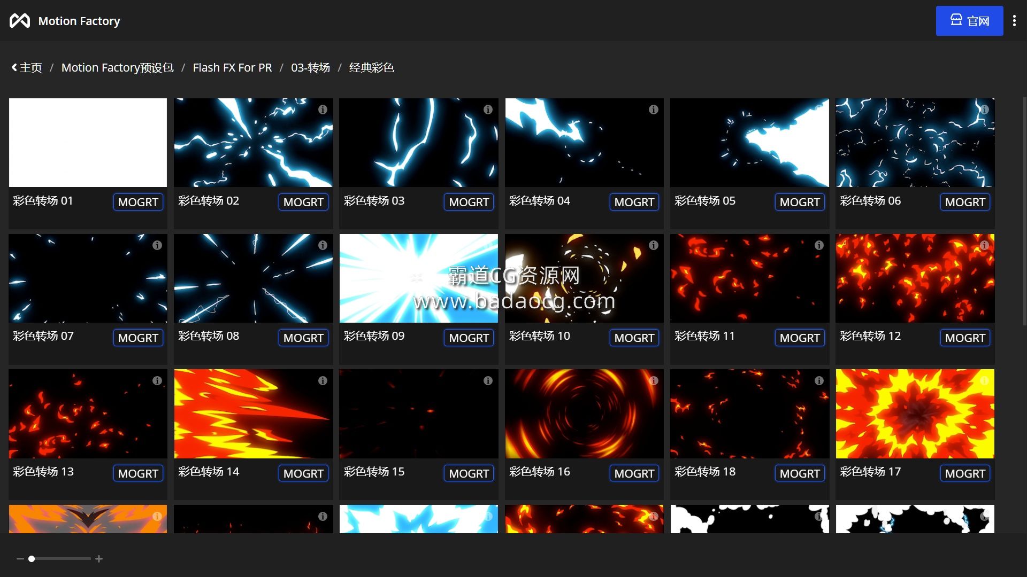Screen dimensions: 1027x577
Task: Show info icon for 彩色转场 13
Action: [x=157, y=381]
